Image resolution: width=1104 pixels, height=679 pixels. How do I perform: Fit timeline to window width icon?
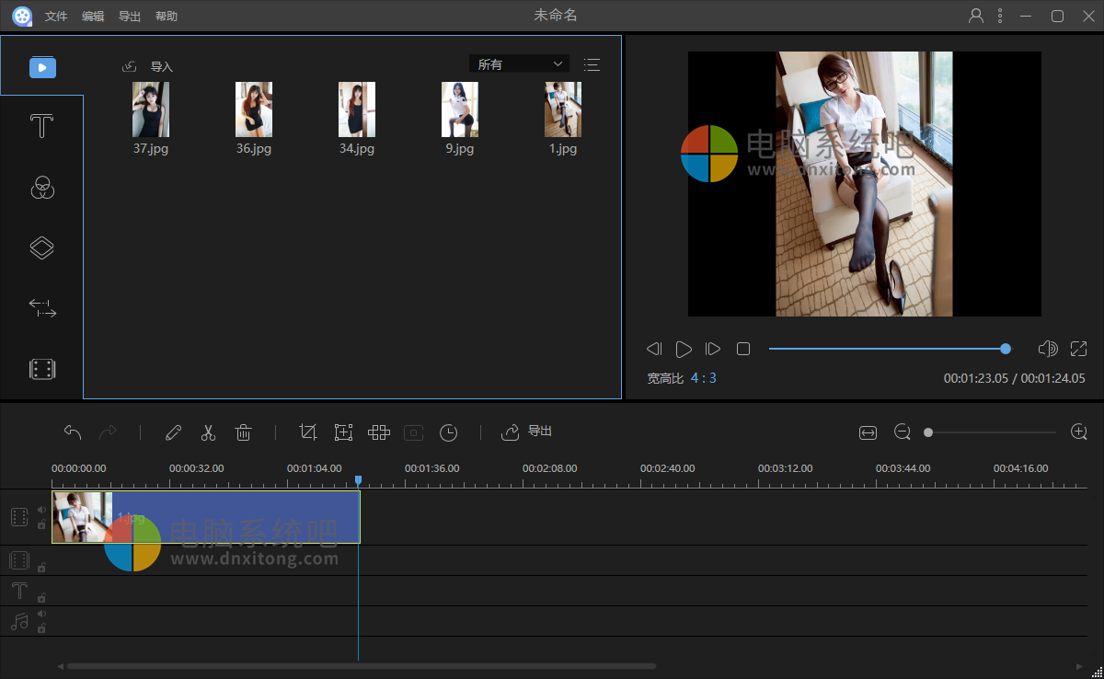868,432
